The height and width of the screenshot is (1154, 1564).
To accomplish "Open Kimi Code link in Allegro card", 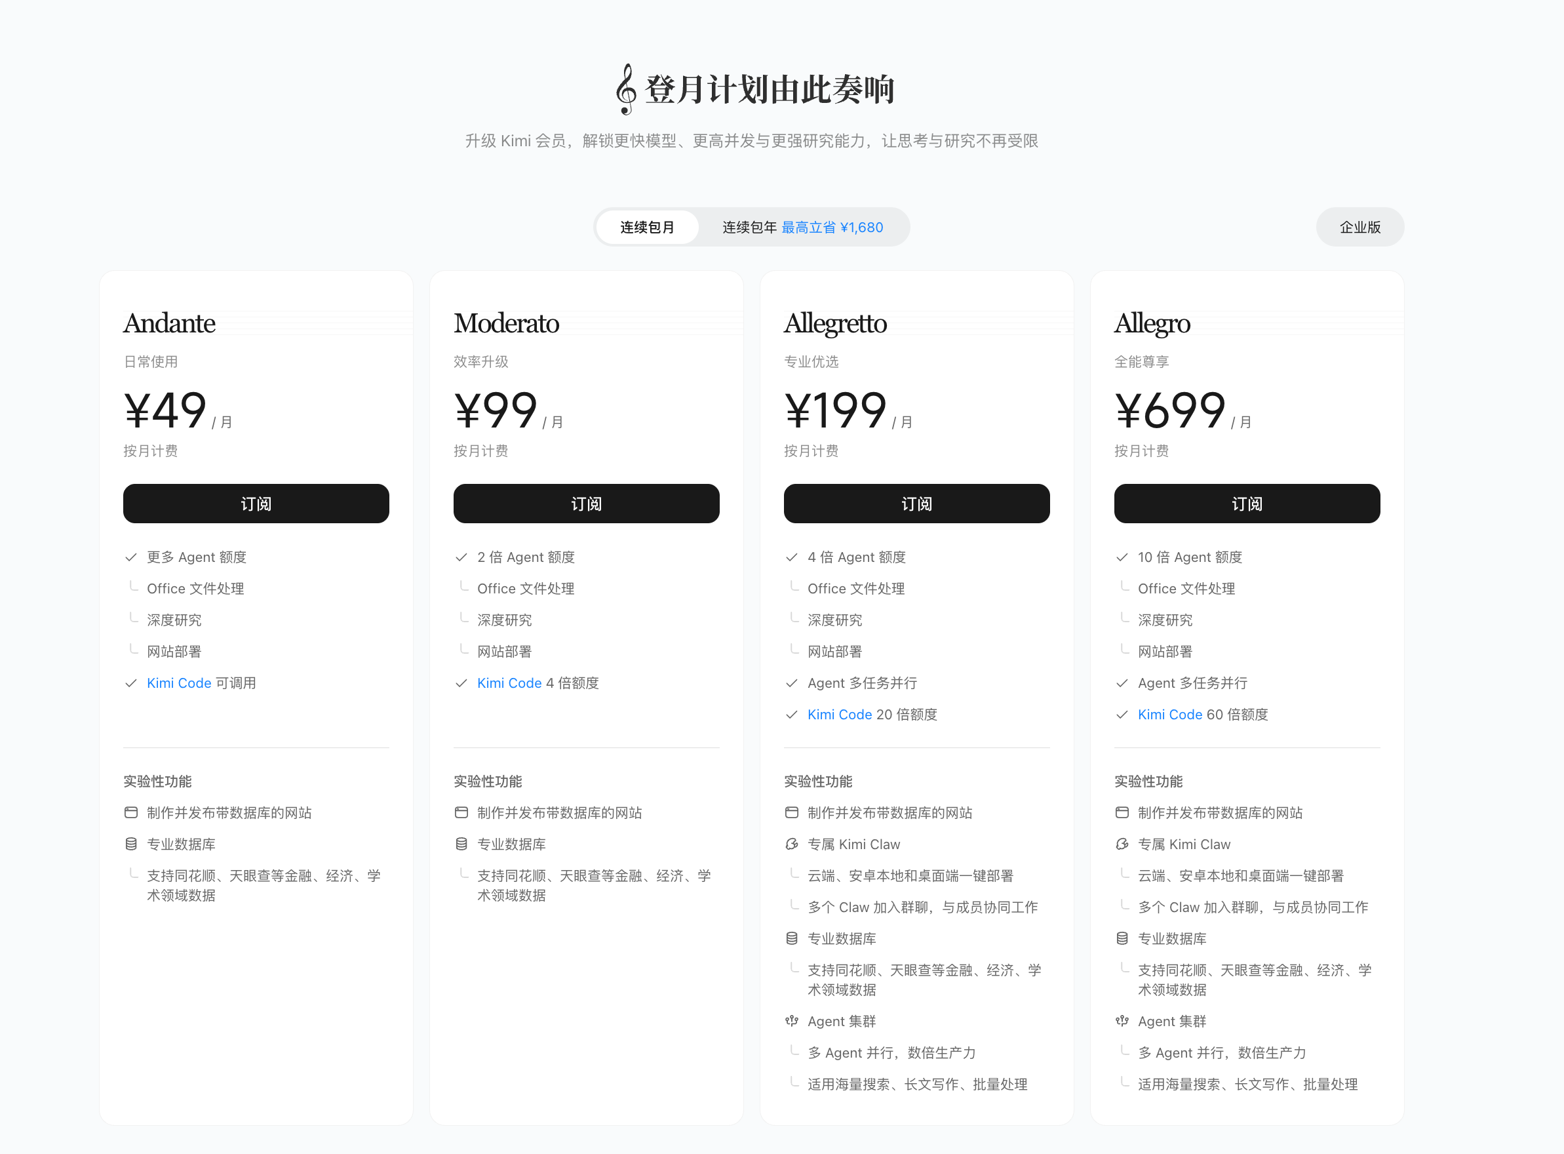I will coord(1169,715).
